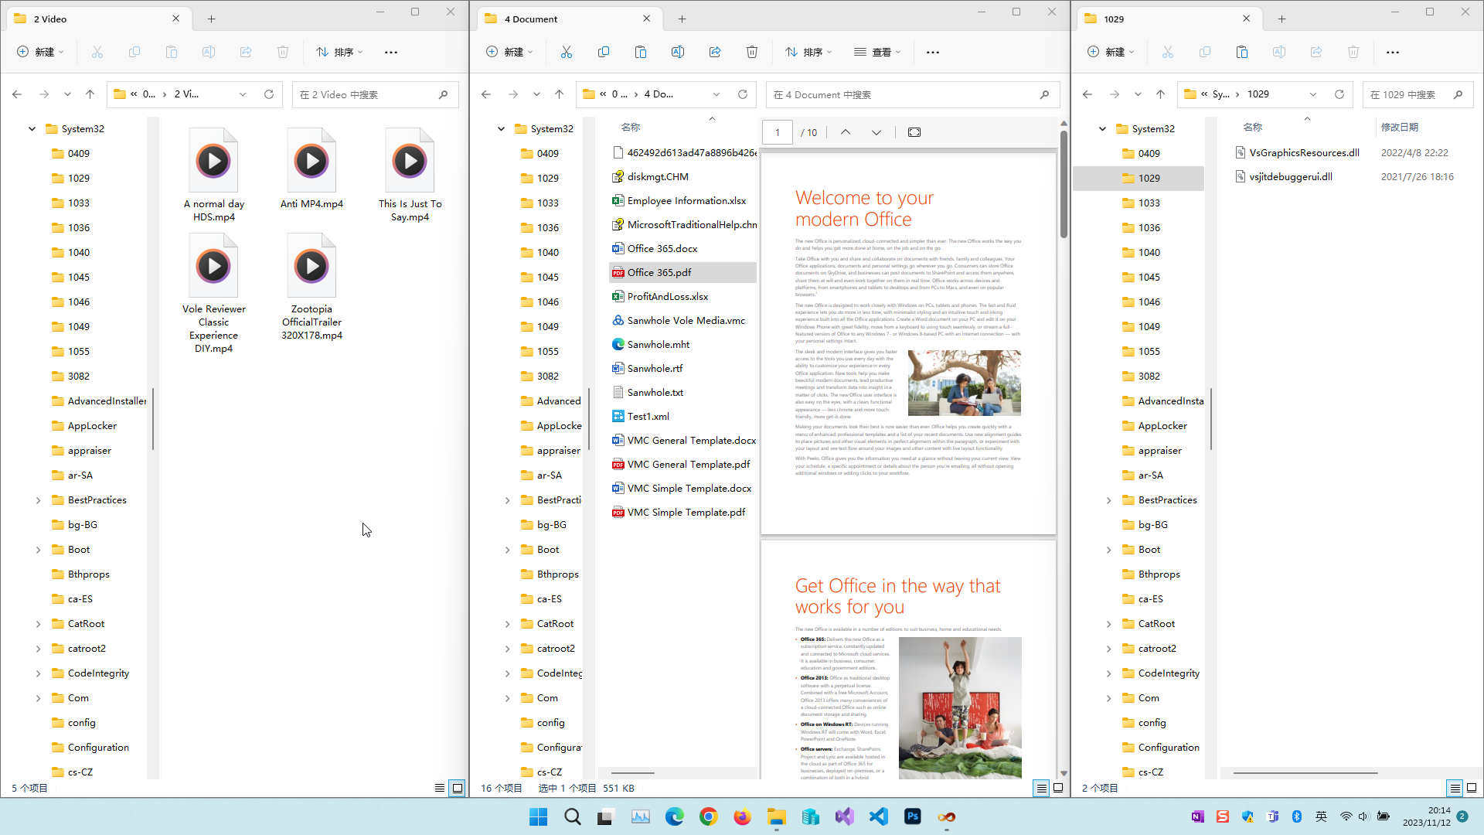
Task: Click horizontal scrollbar under 4 Document file list
Action: (633, 772)
